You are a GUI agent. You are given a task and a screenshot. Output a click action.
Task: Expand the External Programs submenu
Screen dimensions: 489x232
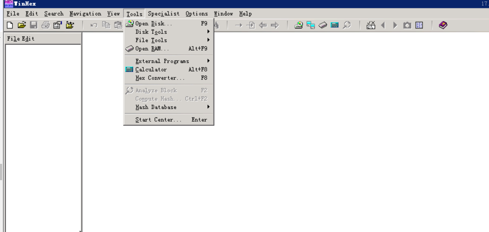[169, 61]
